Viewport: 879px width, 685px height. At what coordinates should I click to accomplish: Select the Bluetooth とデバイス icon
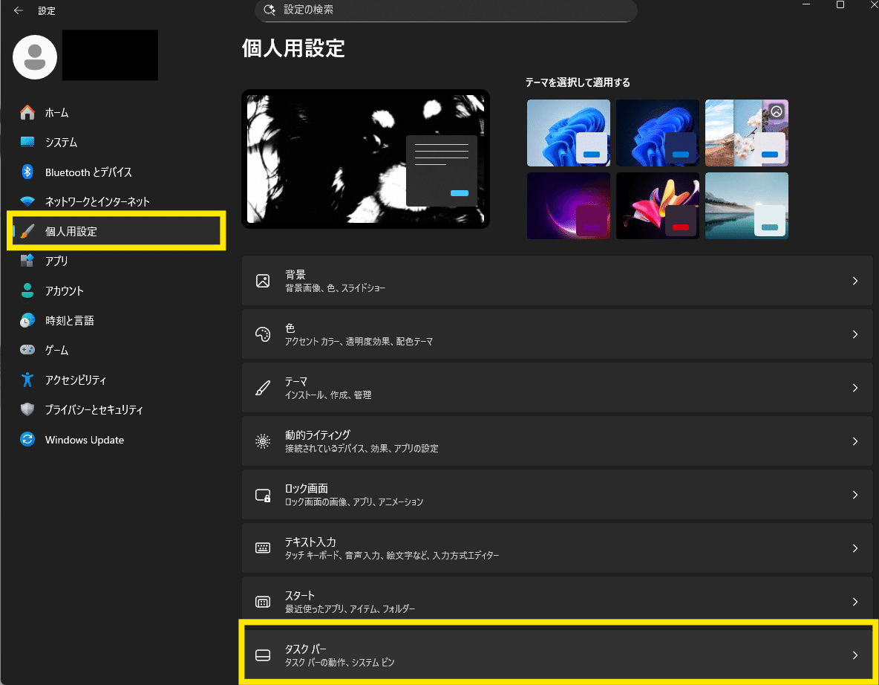tap(24, 172)
